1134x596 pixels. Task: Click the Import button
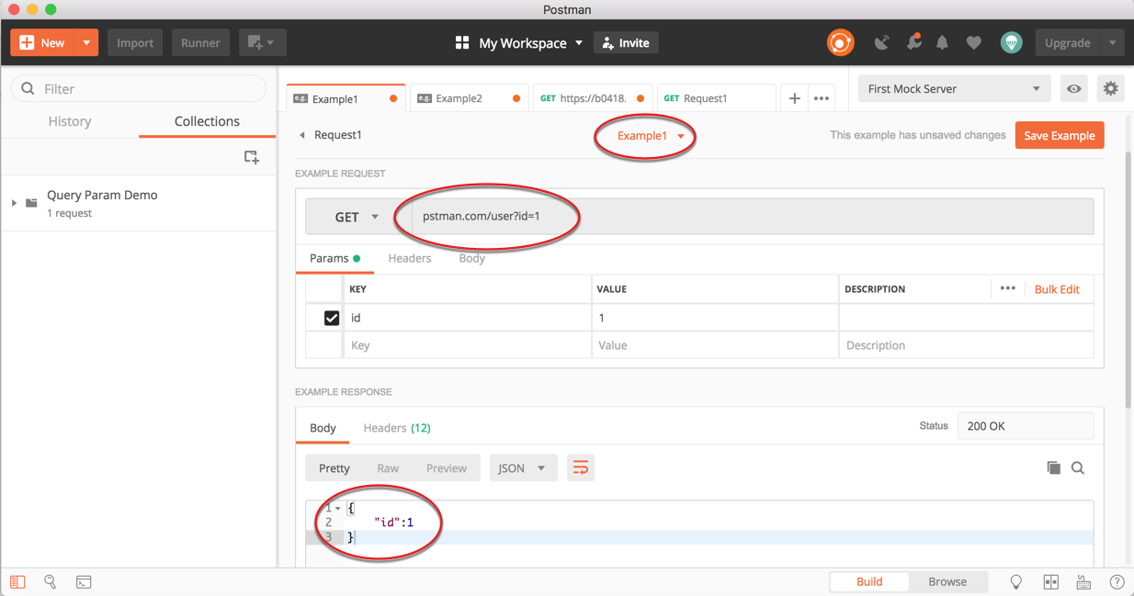pyautogui.click(x=135, y=43)
